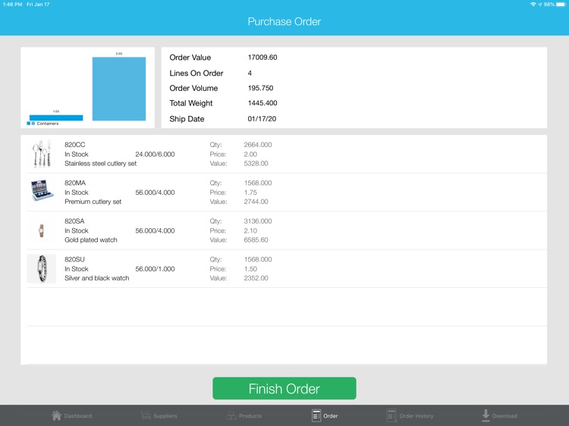Screen dimensions: 569x426
Task: Tap 56.000/4.000 in the 820MA row
Action: pyautogui.click(x=155, y=193)
